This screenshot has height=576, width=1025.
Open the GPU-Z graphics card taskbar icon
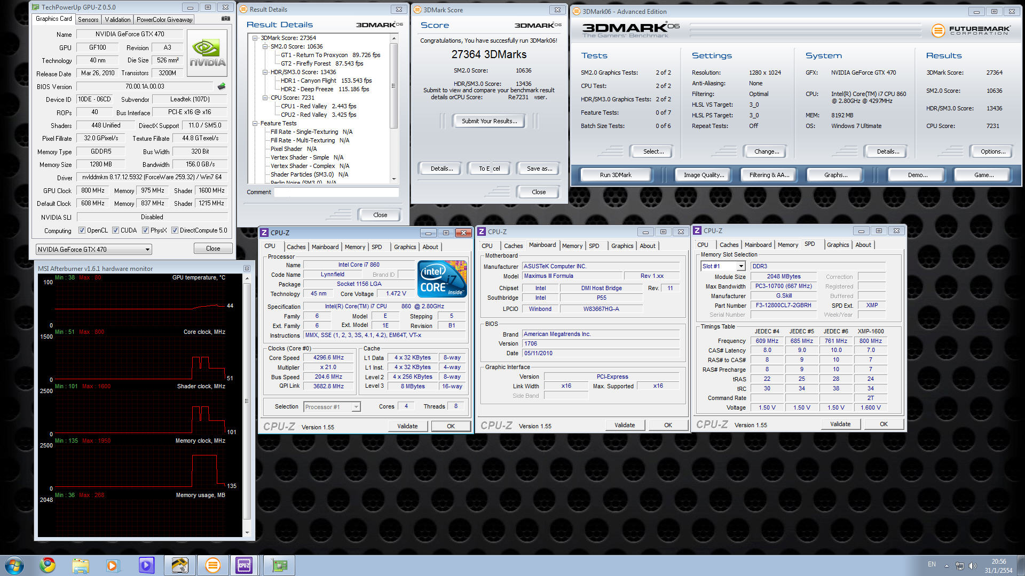click(x=279, y=565)
